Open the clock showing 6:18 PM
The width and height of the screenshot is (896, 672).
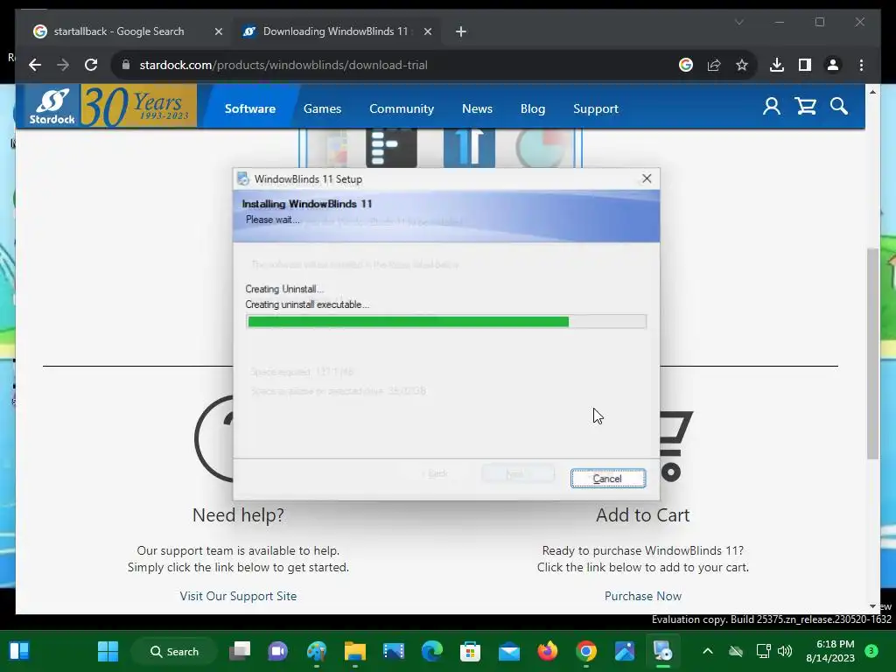pyautogui.click(x=830, y=651)
